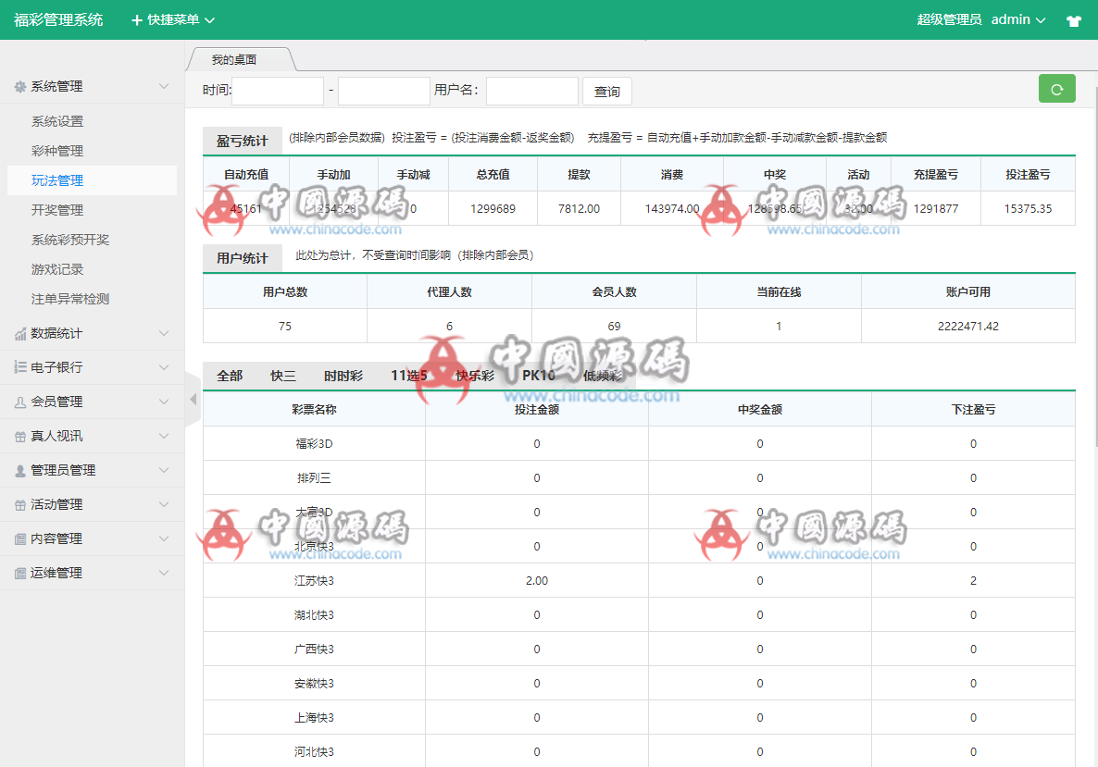Click the 湖北快3 row name

314,615
